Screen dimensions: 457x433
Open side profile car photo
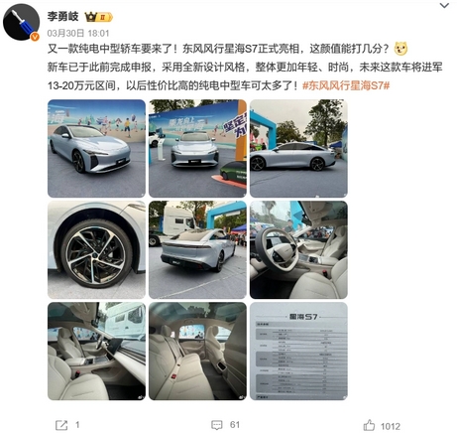[x=298, y=148]
